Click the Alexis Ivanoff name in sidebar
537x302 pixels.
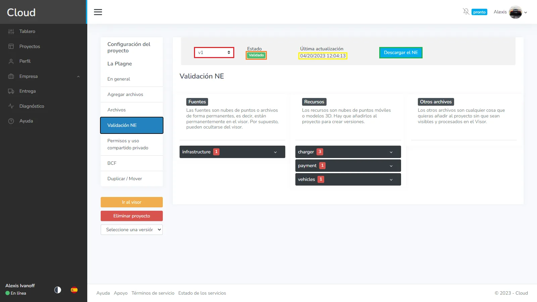[20, 286]
